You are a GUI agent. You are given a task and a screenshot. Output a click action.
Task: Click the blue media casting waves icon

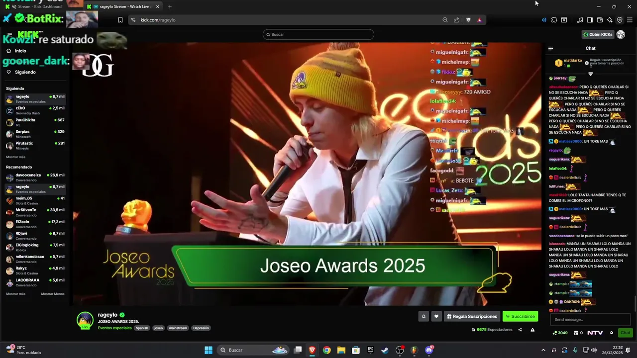pyautogui.click(x=544, y=20)
